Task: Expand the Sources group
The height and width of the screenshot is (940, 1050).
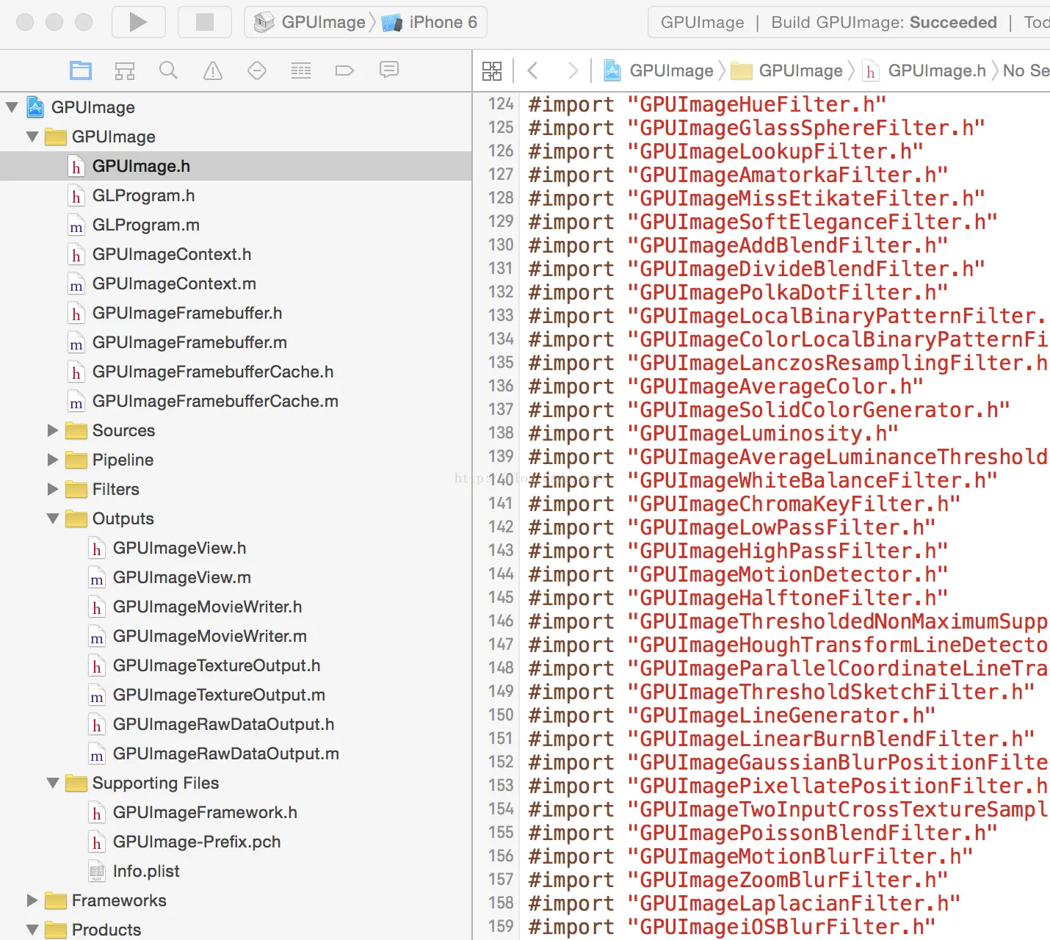Action: (53, 430)
